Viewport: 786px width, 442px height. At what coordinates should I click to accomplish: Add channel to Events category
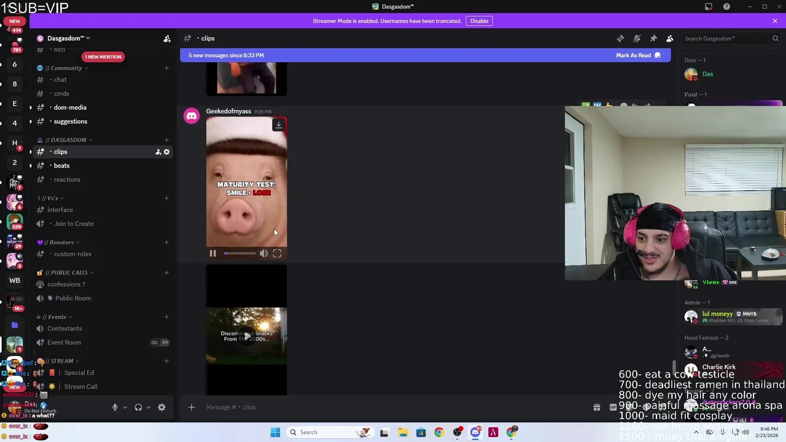click(x=166, y=317)
